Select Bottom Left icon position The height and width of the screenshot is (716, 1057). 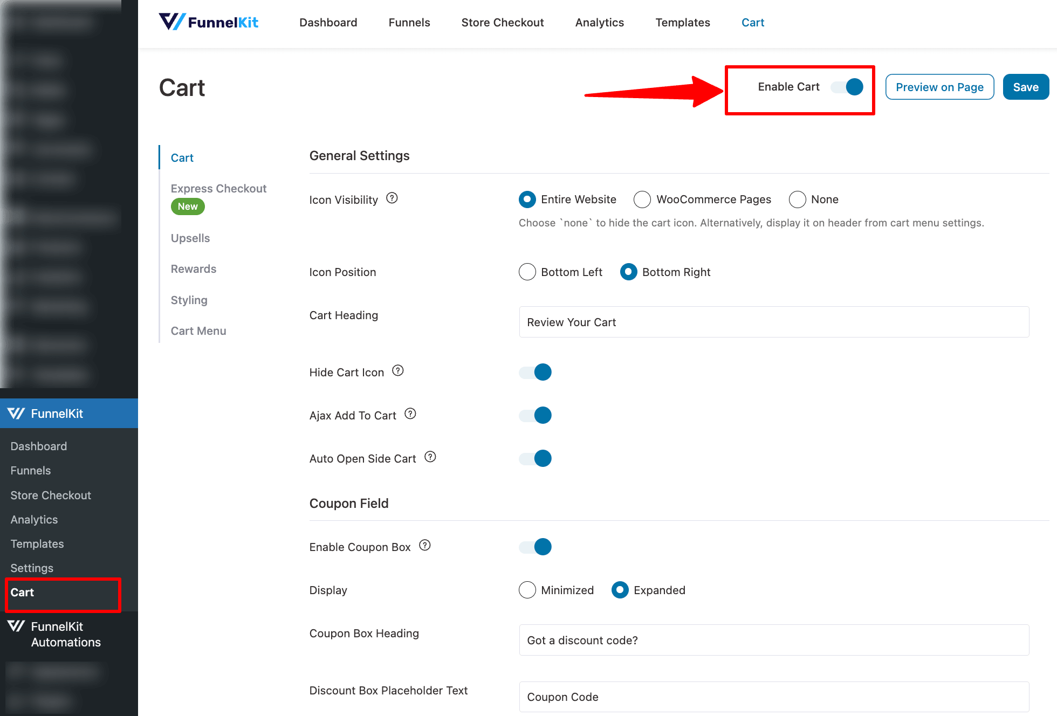[527, 272]
